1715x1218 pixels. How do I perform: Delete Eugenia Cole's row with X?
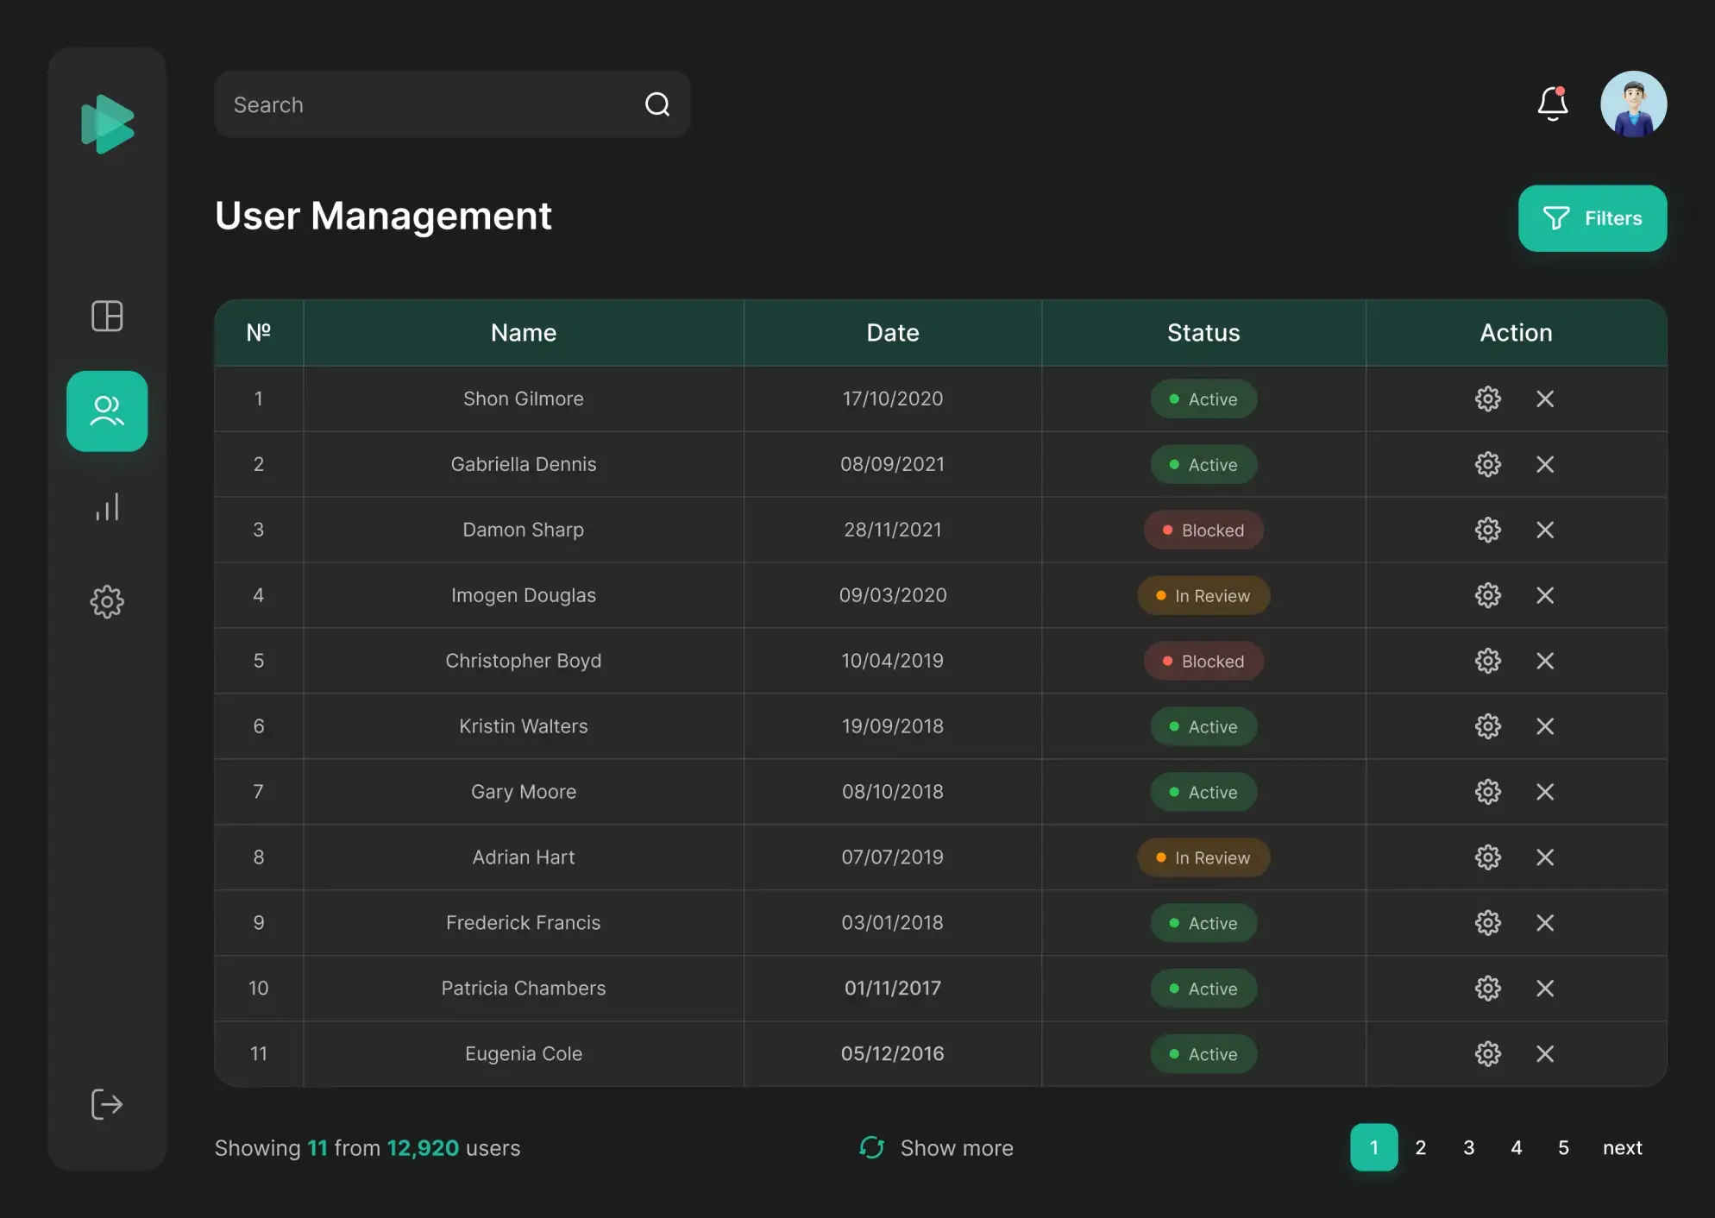tap(1545, 1054)
